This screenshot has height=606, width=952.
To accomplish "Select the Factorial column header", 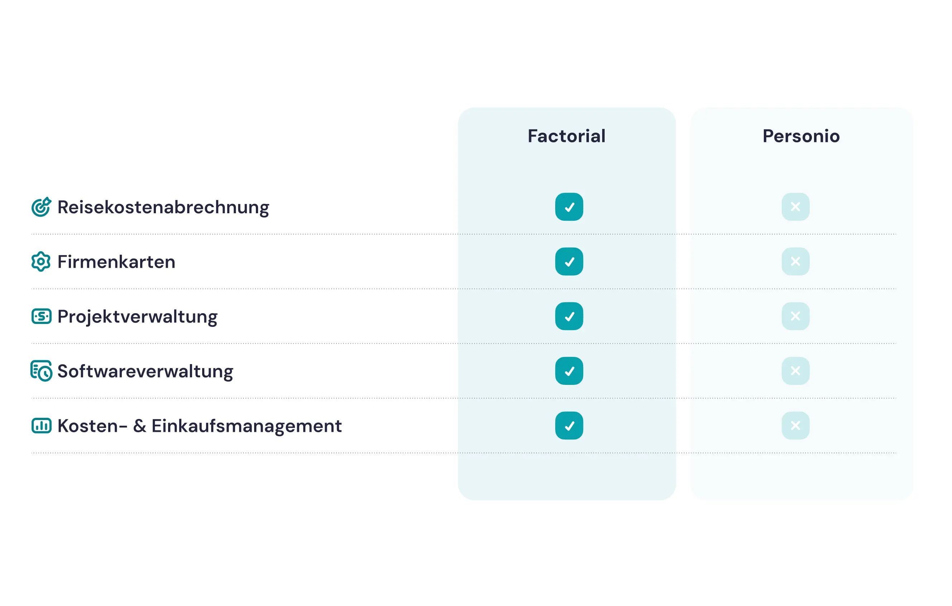I will coord(567,136).
